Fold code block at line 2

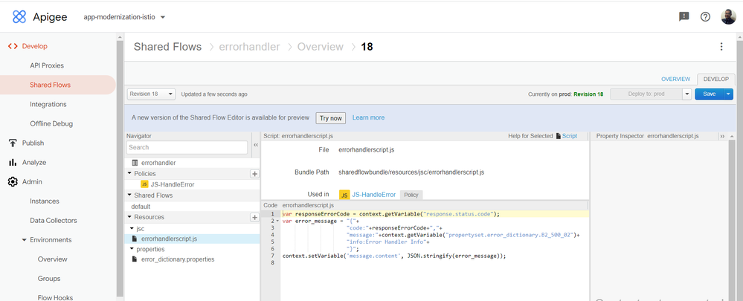[x=277, y=221]
